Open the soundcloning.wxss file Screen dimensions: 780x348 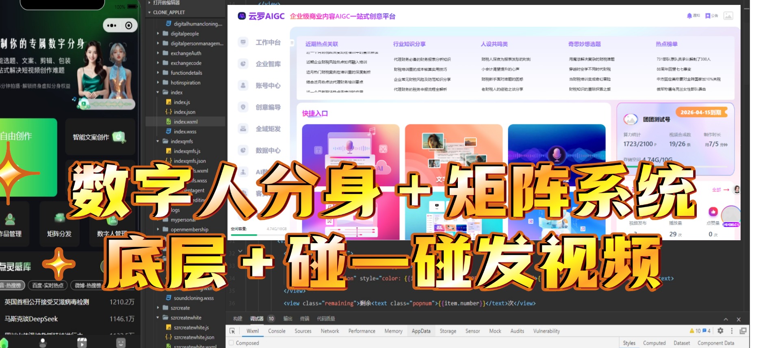(x=193, y=298)
